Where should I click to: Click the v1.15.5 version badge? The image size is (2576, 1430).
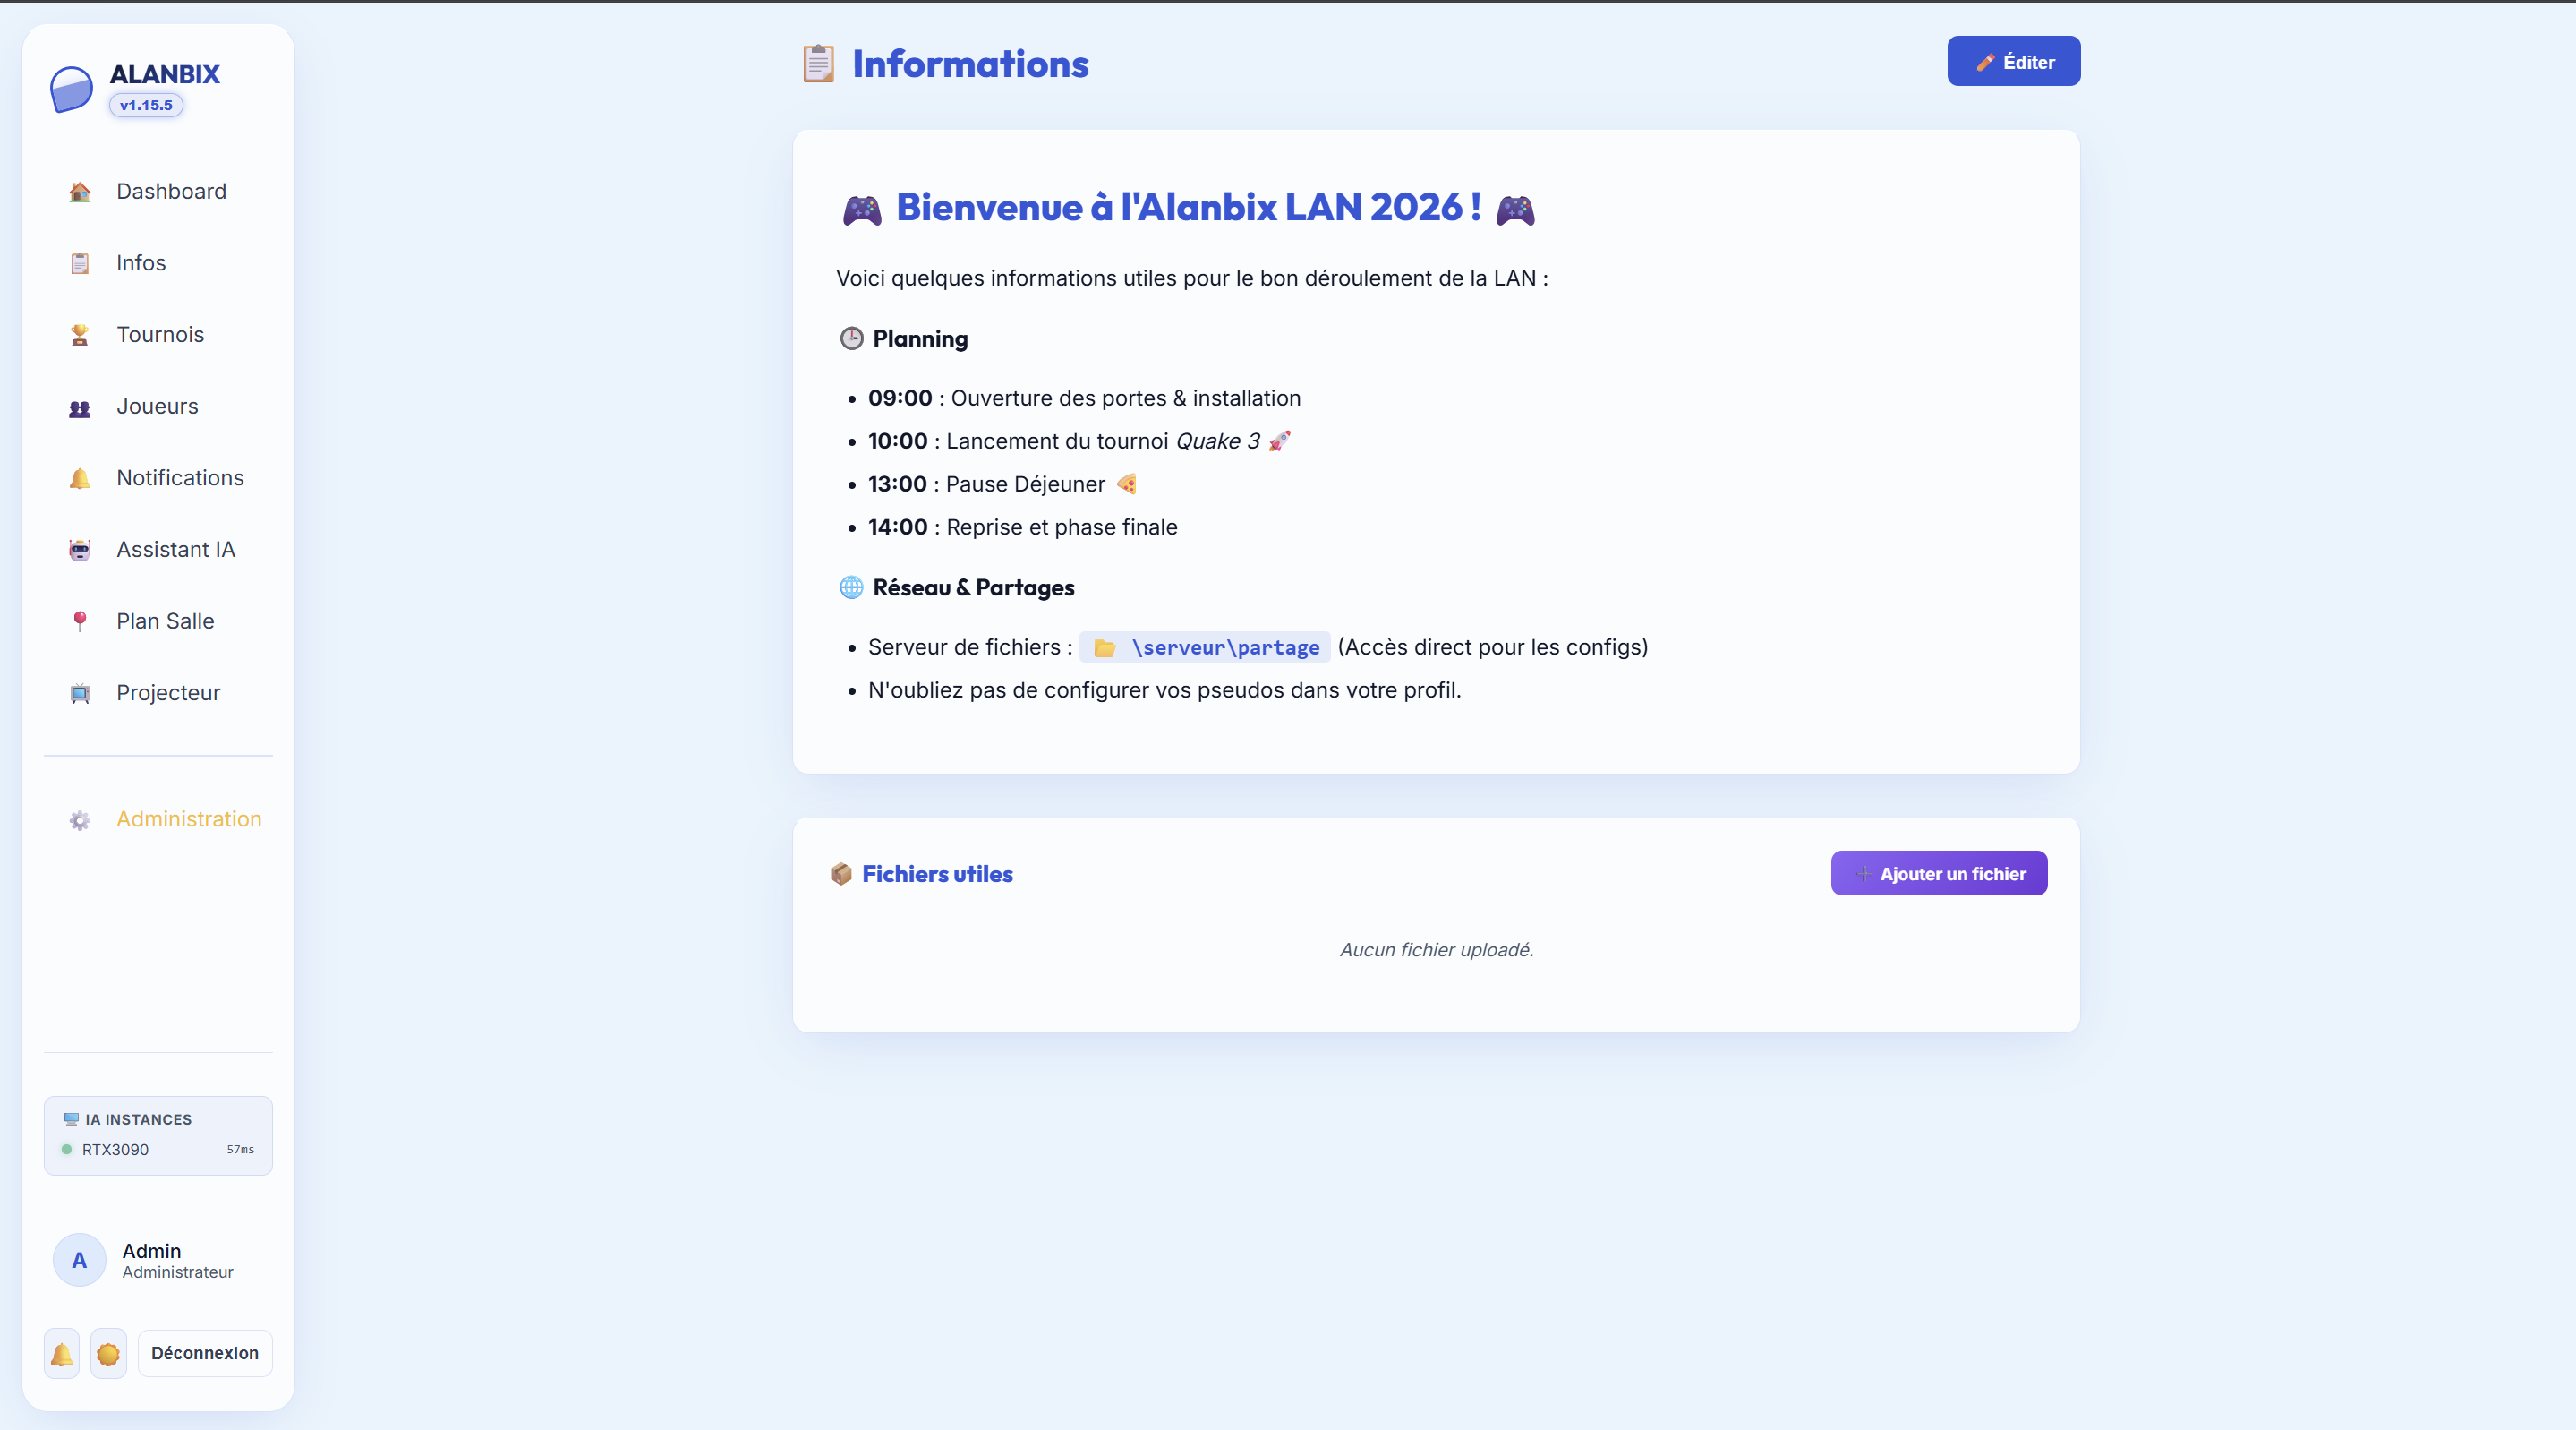coord(146,105)
